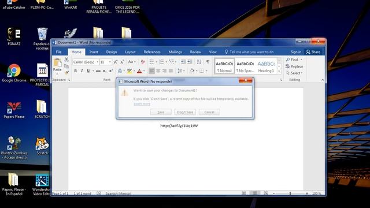Image resolution: width=370 pixels, height=208 pixels.
Task: Select the Heading 1 style thumbnail
Action: click(266, 66)
